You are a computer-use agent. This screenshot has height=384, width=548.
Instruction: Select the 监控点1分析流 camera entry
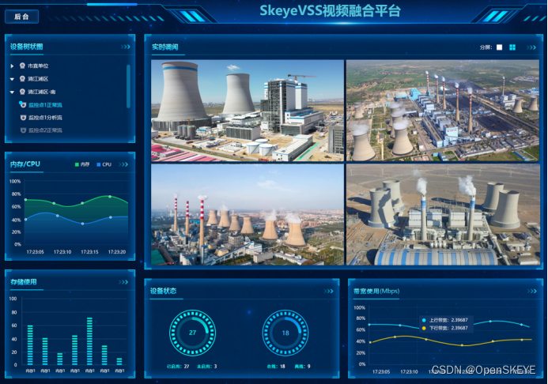coord(45,118)
